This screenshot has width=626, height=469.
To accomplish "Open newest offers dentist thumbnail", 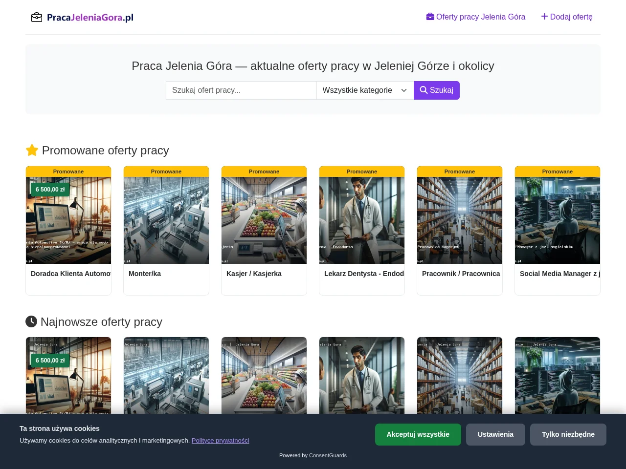I will point(362,375).
